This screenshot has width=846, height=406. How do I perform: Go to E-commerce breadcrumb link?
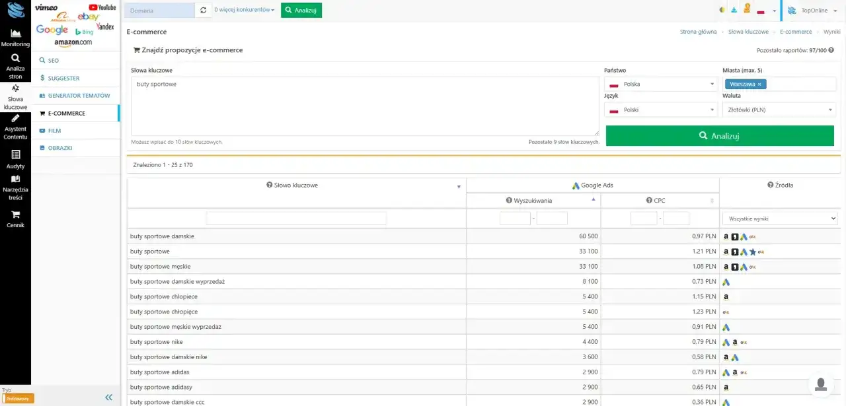pos(796,32)
